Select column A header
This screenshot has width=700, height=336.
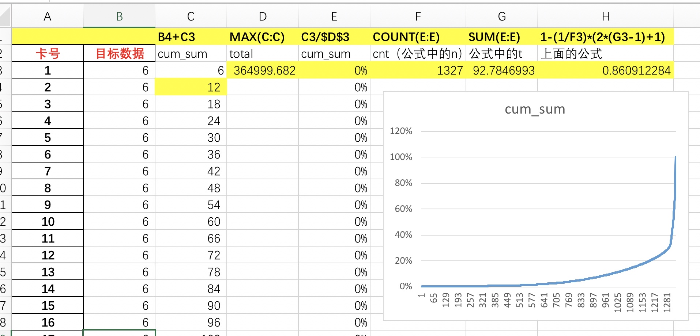tap(48, 16)
